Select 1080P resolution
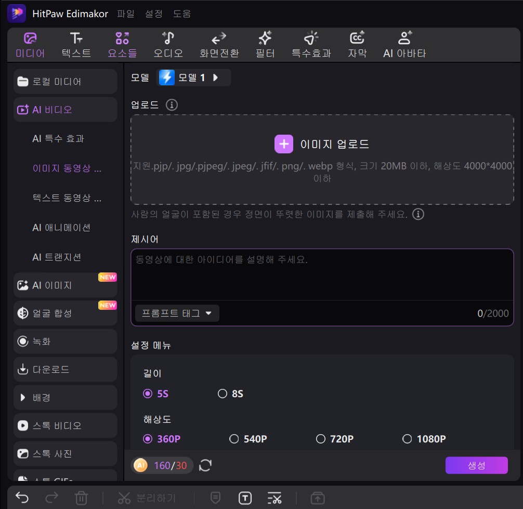 point(424,439)
